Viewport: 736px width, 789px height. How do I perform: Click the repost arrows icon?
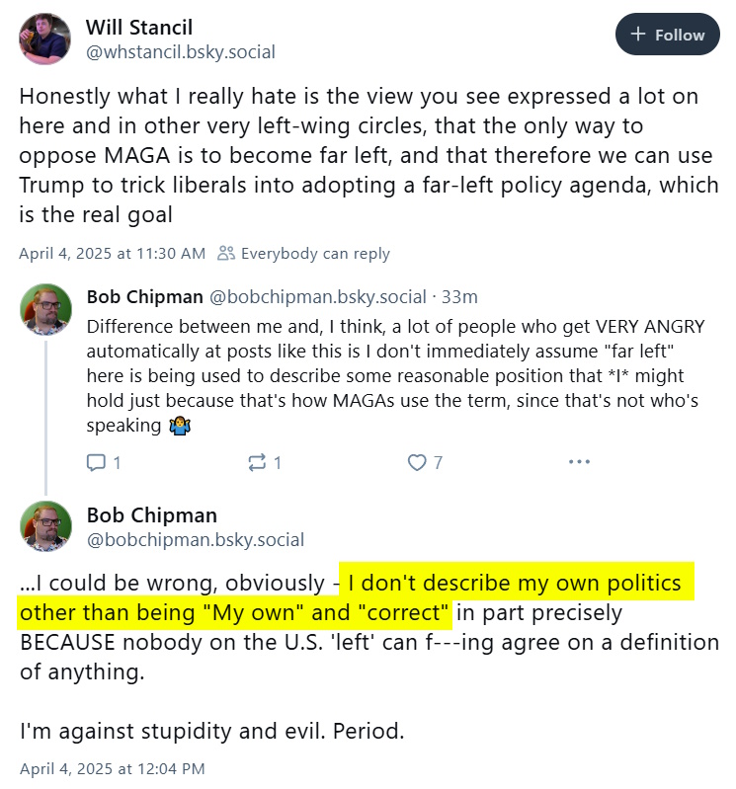[x=257, y=462]
